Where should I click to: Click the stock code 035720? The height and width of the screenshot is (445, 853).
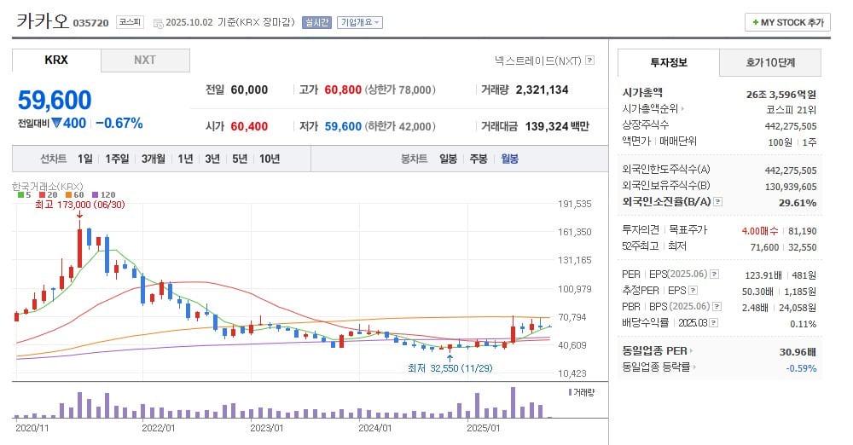click(x=91, y=23)
